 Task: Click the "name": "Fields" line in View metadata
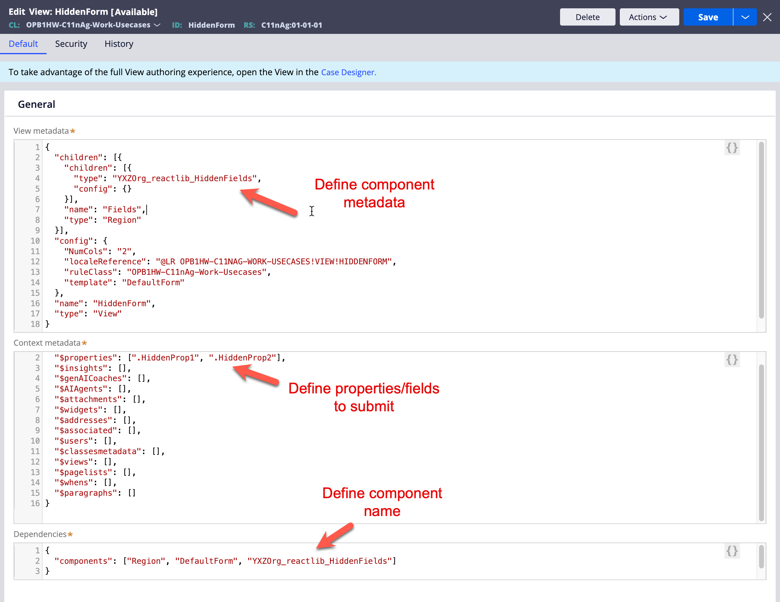(105, 209)
